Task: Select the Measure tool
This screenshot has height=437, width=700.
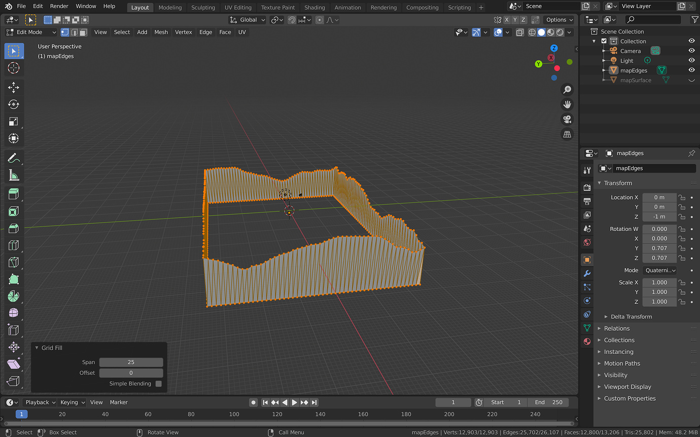Action: point(14,175)
